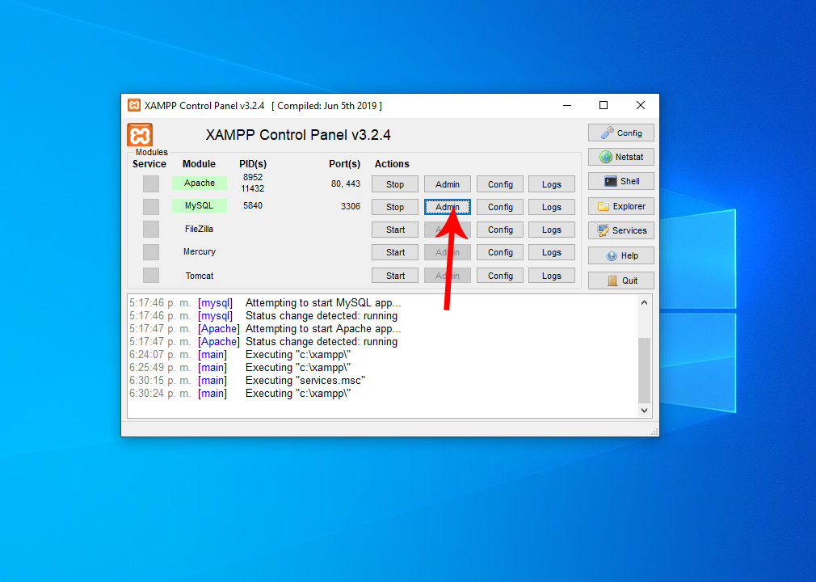Toggle the FileZilla service checkbox
The image size is (816, 582).
pos(151,229)
